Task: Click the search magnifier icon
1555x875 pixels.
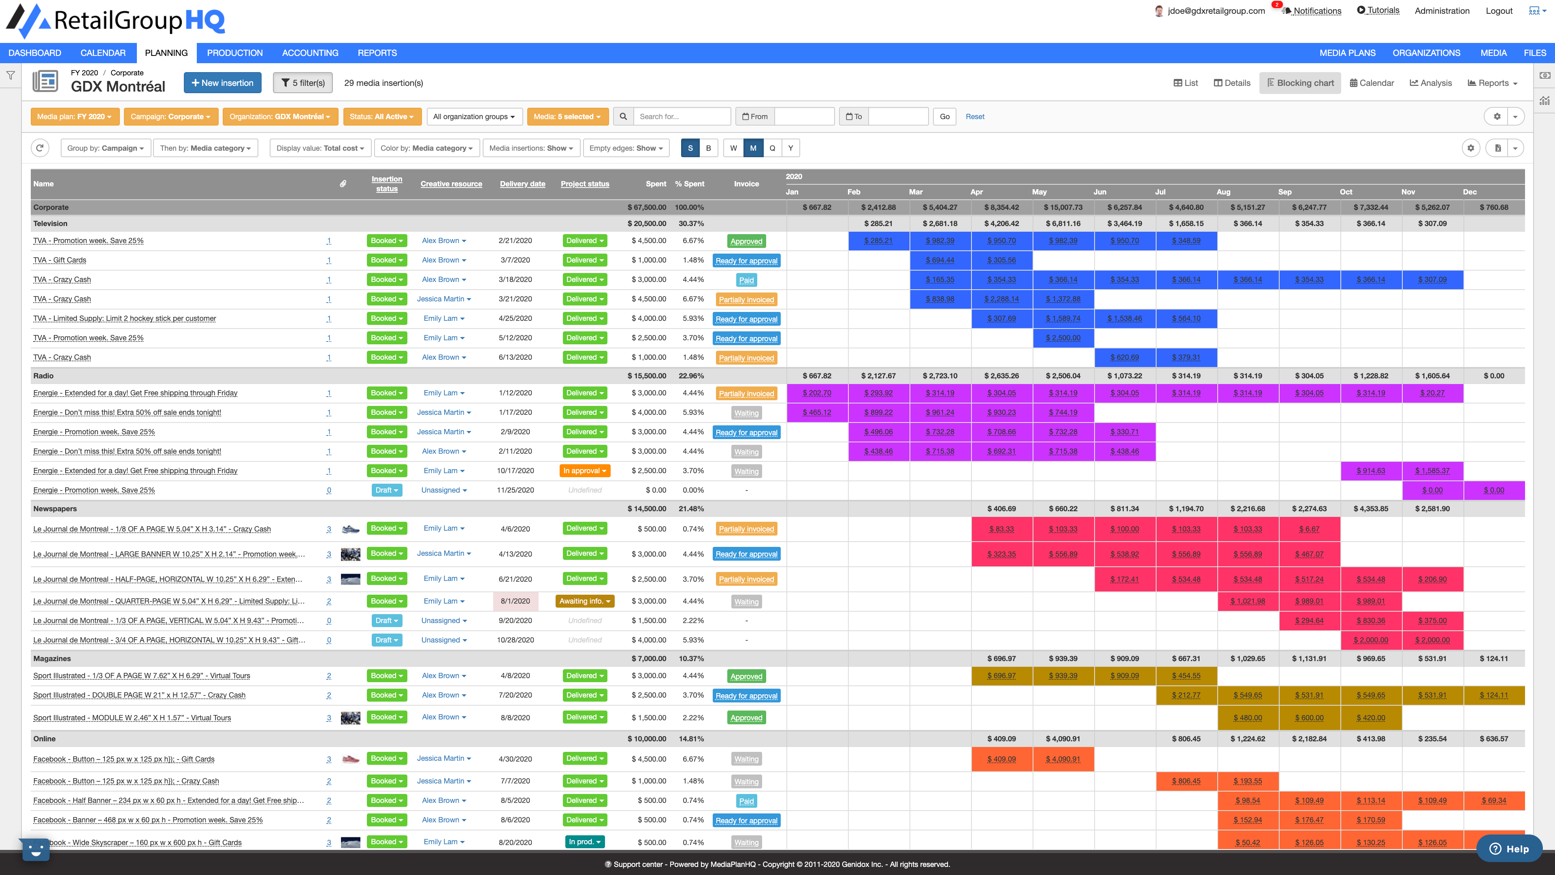Action: click(x=623, y=117)
